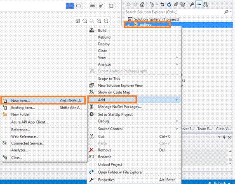This screenshot has width=235, height=184.
Task: Select Class... in Add submenu
Action: [44, 158]
